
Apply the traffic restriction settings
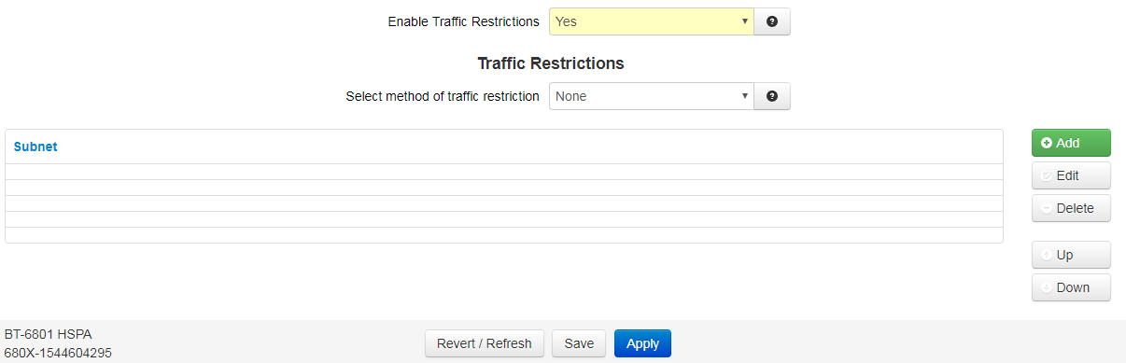pos(642,343)
